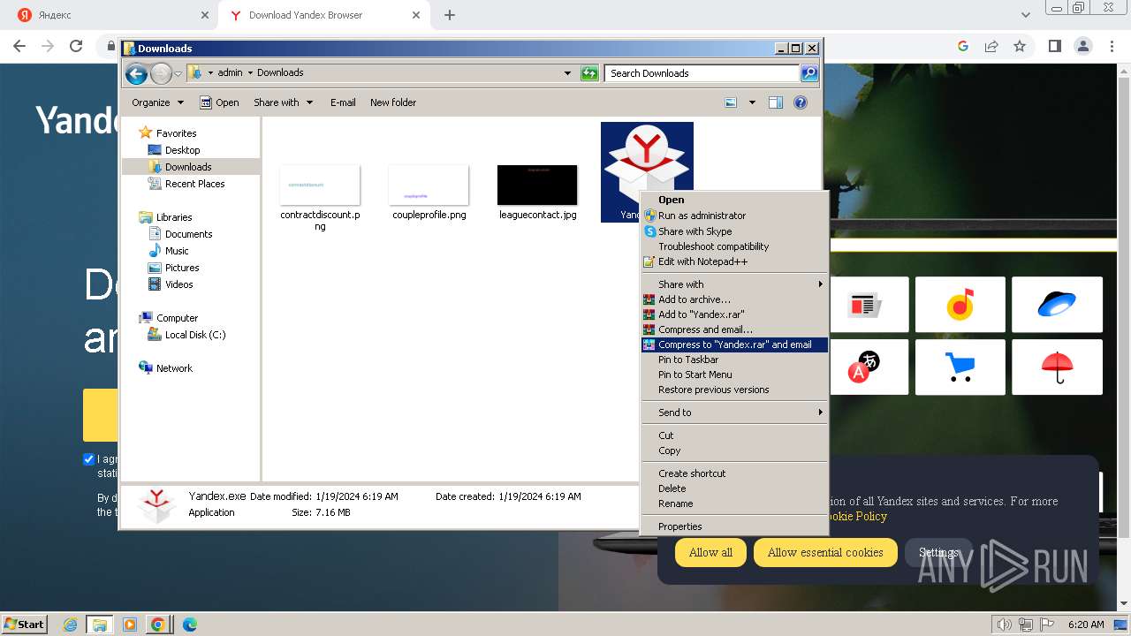
Task: Click the Allow essential cookies button
Action: pyautogui.click(x=825, y=552)
